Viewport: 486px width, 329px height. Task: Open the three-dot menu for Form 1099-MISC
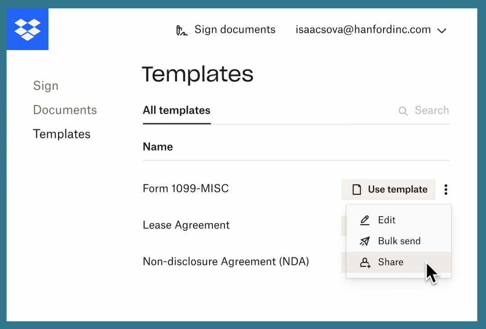point(445,190)
